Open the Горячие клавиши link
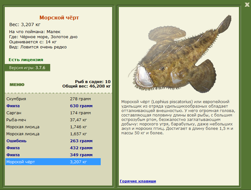This screenshot has width=251, height=190. tap(138, 181)
